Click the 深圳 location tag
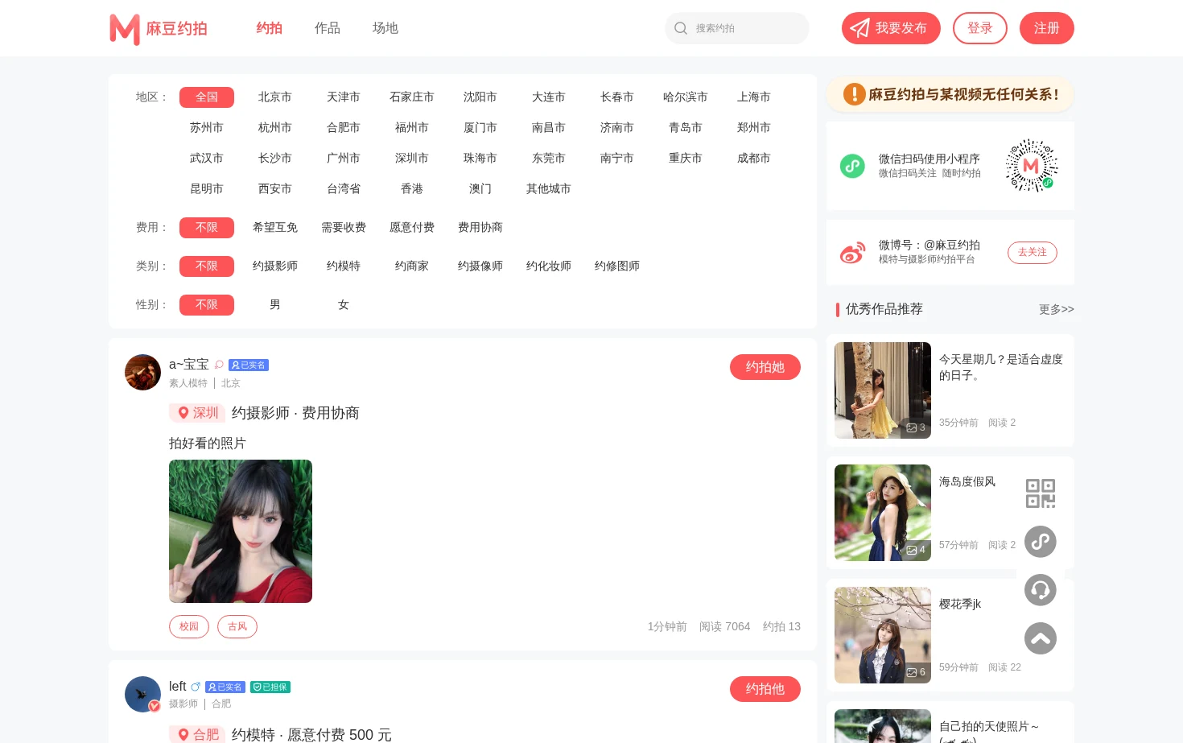The width and height of the screenshot is (1183, 743). [197, 413]
